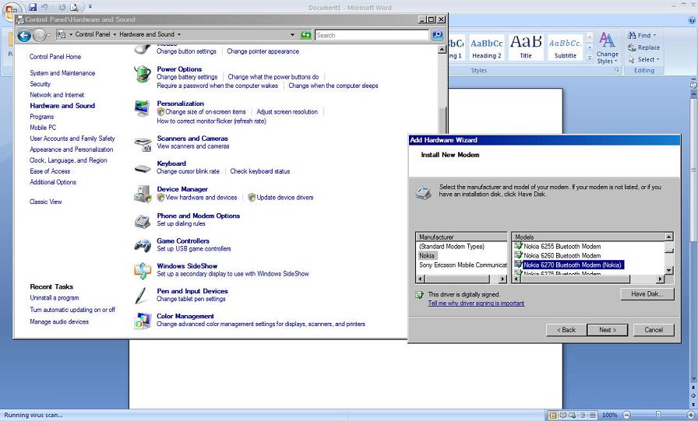698x421 pixels.
Task: Click Tell me why driver signing is important
Action: click(x=476, y=303)
